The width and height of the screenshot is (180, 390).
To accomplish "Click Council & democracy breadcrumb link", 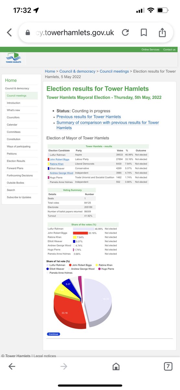I will tap(77, 71).
